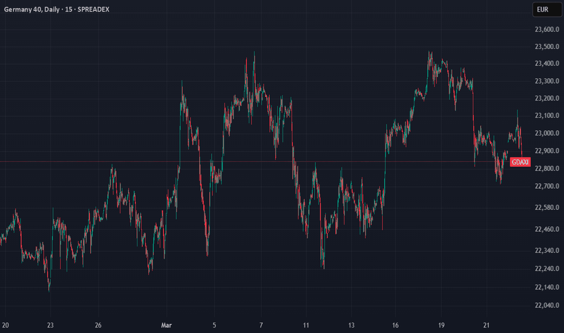Select the 23,100.0 price axis label

click(547, 116)
